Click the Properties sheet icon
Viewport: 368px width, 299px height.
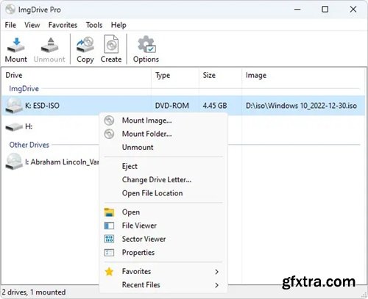pos(109,253)
